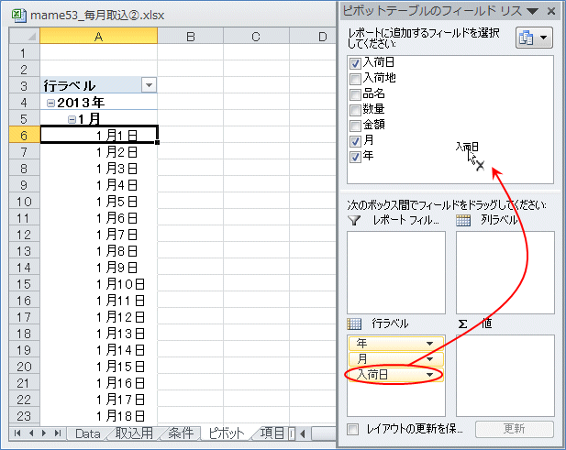Enable the defer layout update checkbox
The width and height of the screenshot is (566, 450).
click(x=352, y=429)
